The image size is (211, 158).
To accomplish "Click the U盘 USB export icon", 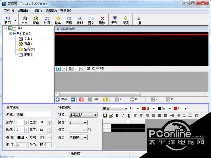I will [139, 20].
